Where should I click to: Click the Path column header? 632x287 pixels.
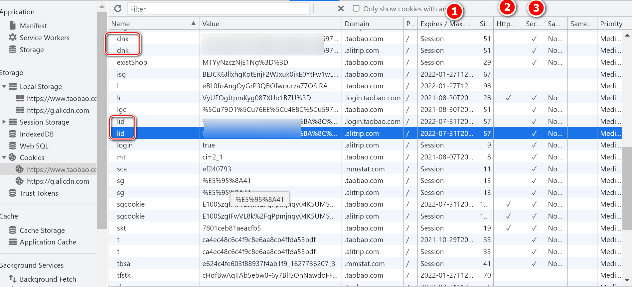point(410,24)
